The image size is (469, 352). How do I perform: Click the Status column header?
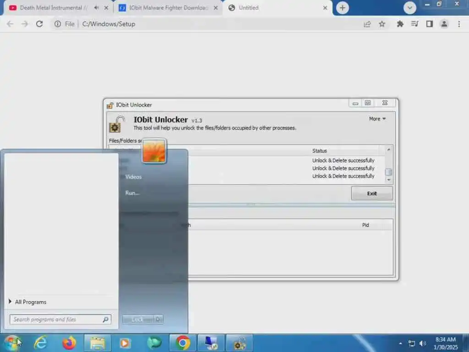319,151
